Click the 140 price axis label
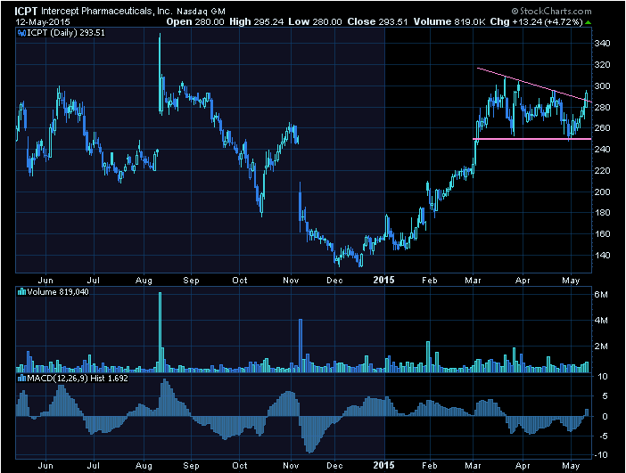This screenshot has width=626, height=473. [x=603, y=256]
